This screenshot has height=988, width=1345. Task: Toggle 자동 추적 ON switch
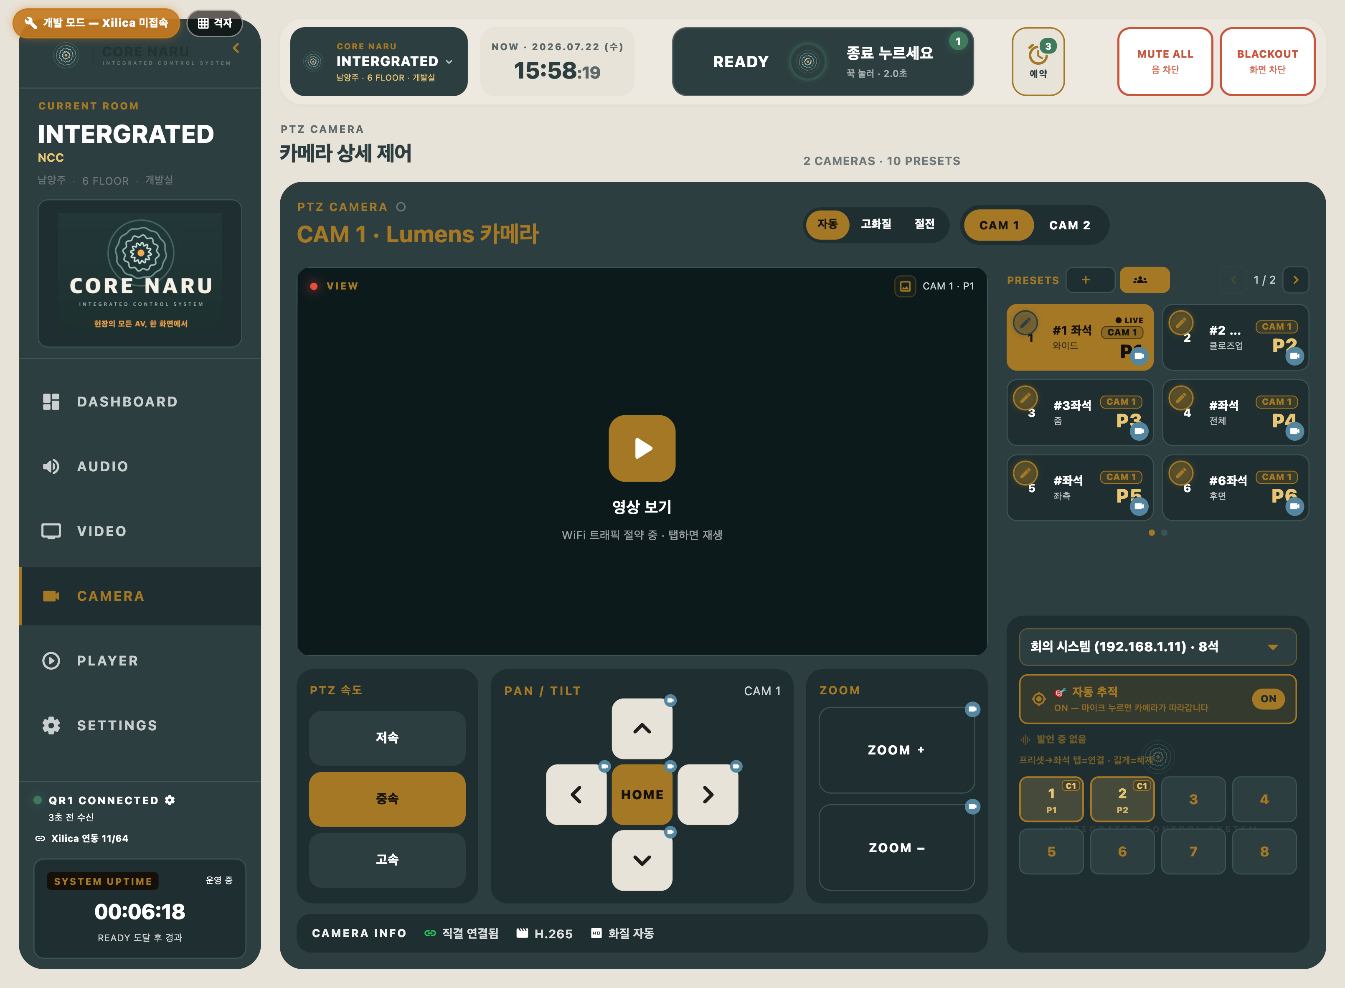(x=1267, y=698)
